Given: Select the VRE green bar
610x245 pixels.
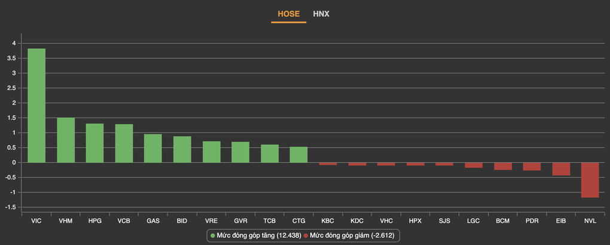Looking at the screenshot, I should click(x=212, y=151).
